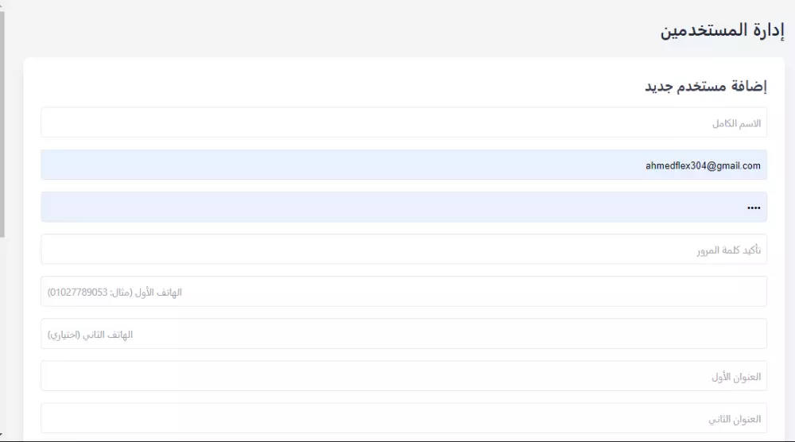Click the تأكيد كلمة المرور placeholder text

pyautogui.click(x=727, y=250)
